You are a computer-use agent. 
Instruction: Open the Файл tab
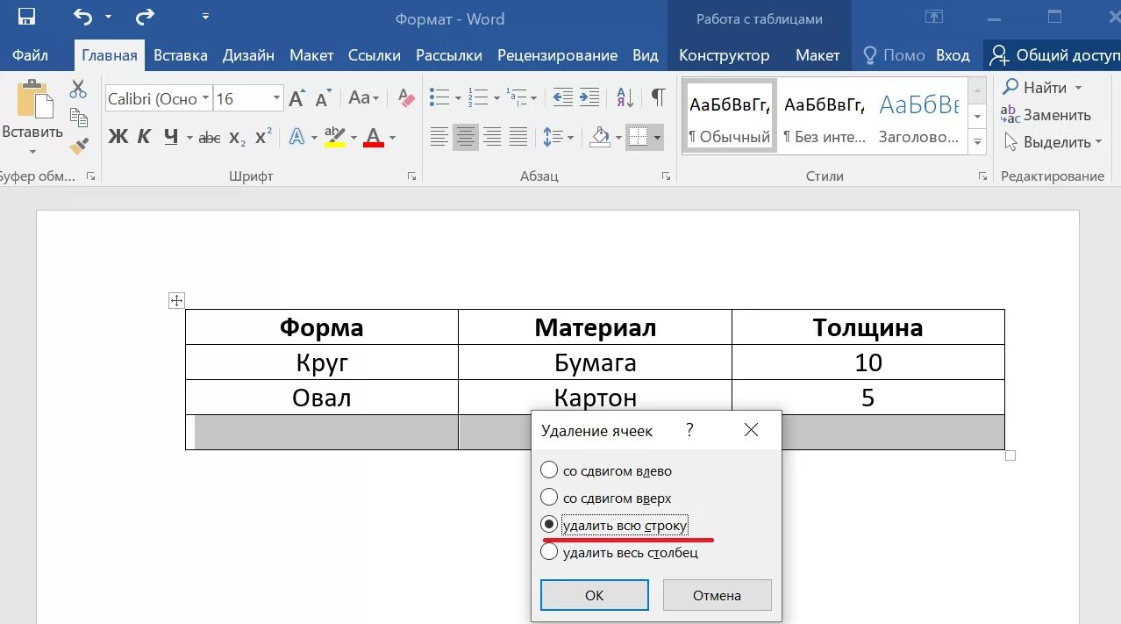[x=31, y=54]
